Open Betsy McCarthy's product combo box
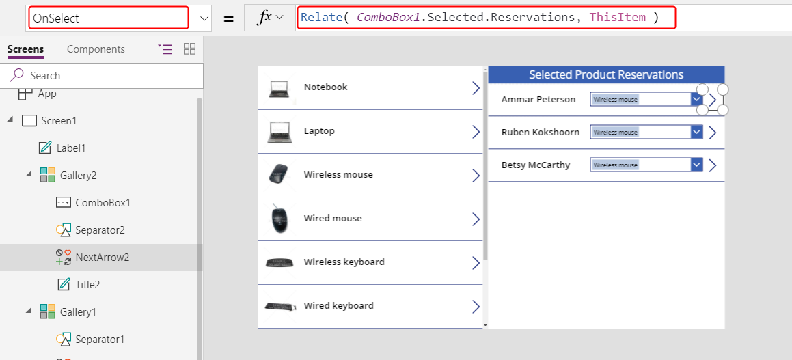Viewport: 792px width, 360px height. (x=696, y=165)
